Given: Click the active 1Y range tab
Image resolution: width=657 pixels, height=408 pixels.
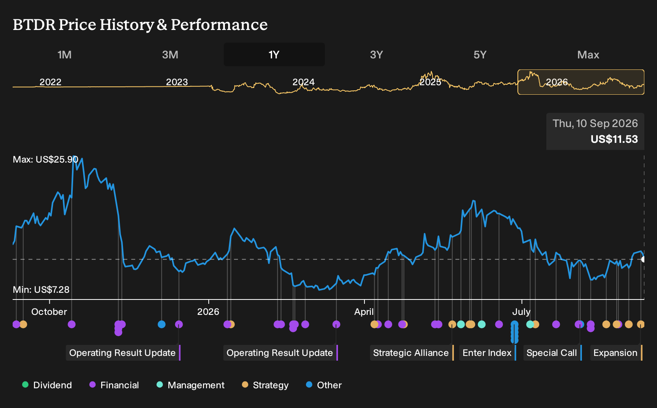Looking at the screenshot, I should [274, 54].
